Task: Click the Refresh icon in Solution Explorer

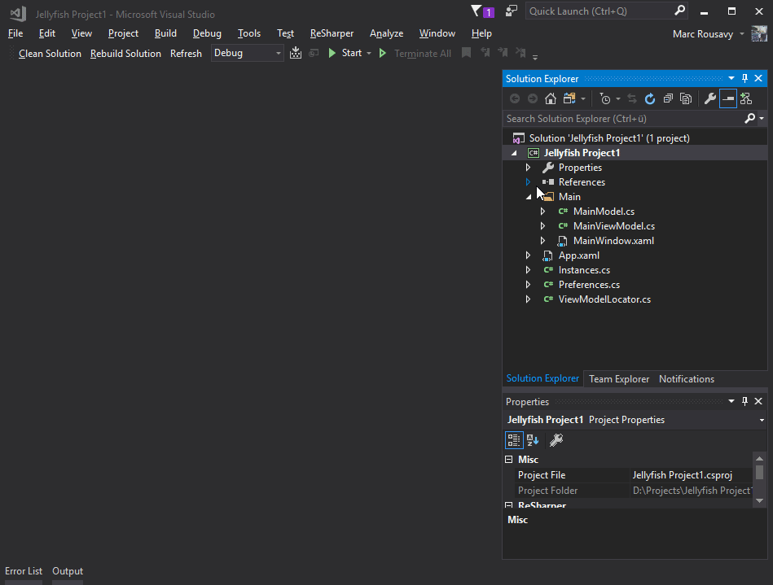Action: click(650, 99)
